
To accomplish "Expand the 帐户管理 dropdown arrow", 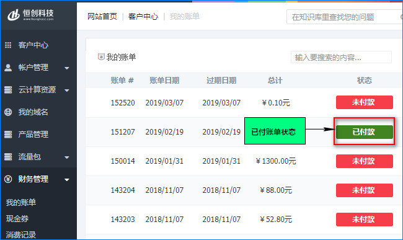I will (x=67, y=68).
